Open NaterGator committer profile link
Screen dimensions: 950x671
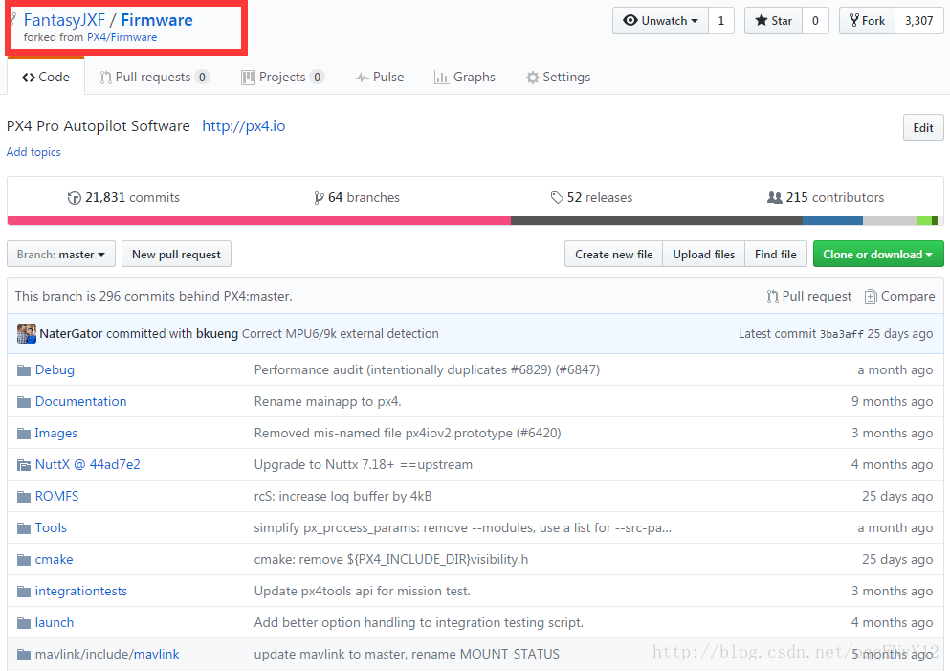[x=71, y=333]
